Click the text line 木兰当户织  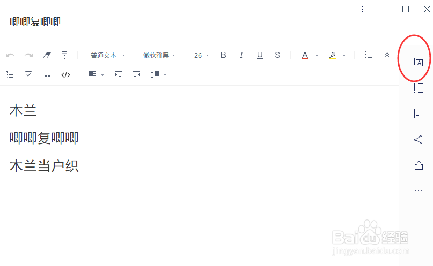coord(44,166)
